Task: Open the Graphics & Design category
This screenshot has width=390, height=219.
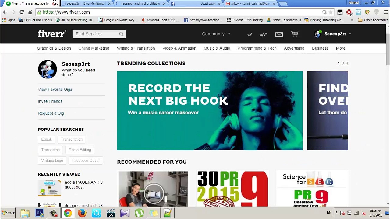Action: [x=54, y=48]
